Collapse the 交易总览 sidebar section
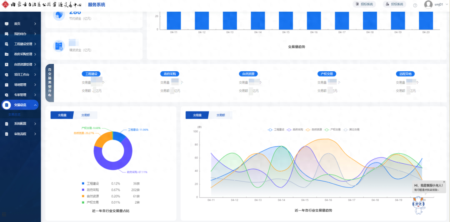 (x=35, y=105)
